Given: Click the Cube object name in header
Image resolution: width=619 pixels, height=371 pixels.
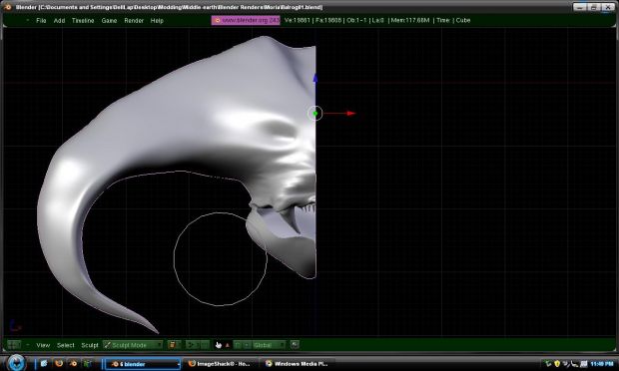Looking at the screenshot, I should [x=463, y=20].
